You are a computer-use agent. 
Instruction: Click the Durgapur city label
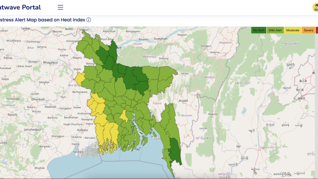click(x=65, y=108)
